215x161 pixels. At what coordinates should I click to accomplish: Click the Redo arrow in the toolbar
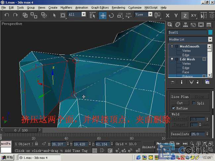point(15,15)
